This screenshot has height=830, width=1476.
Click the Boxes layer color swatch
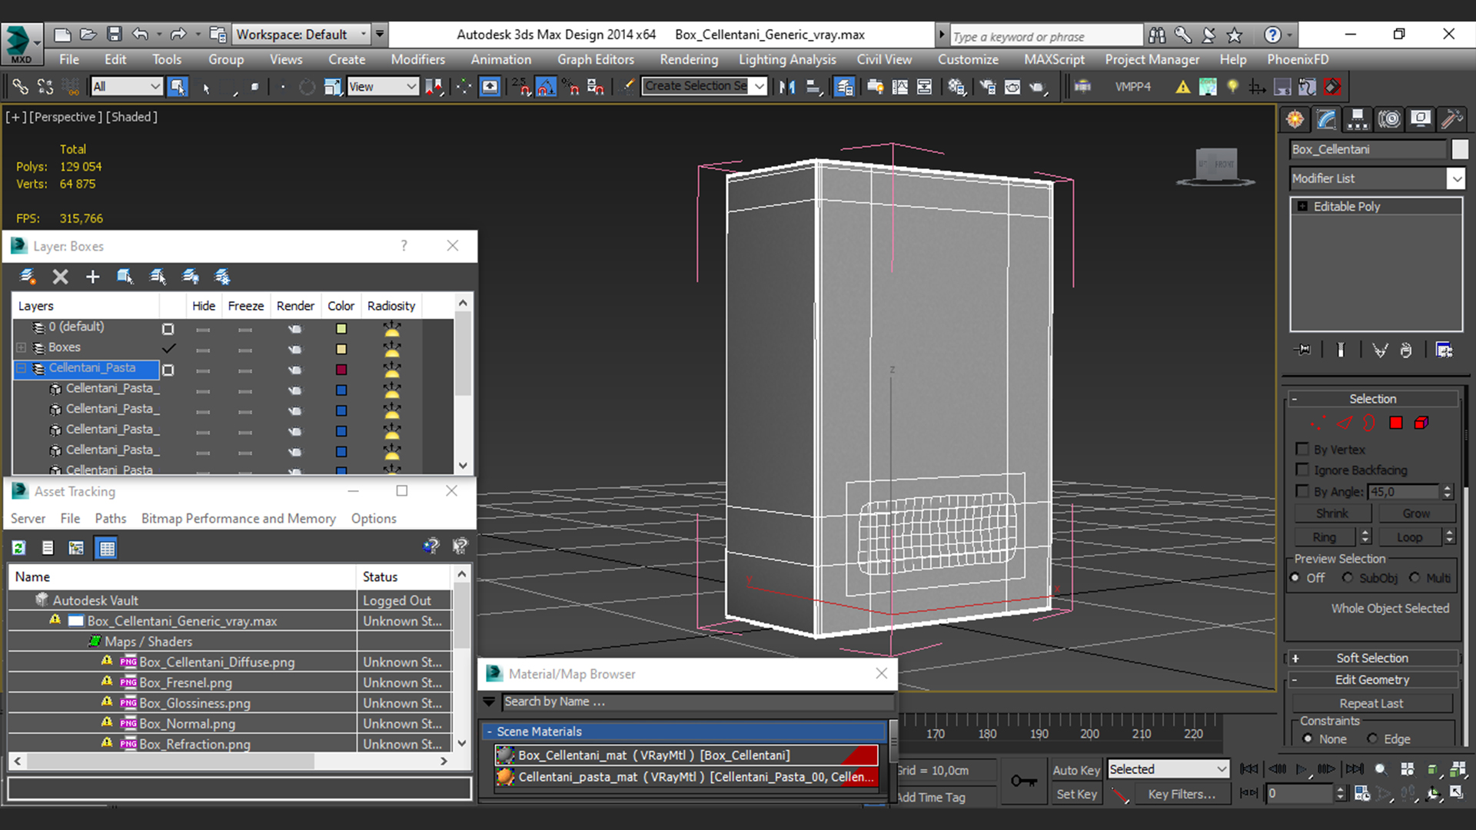(341, 349)
